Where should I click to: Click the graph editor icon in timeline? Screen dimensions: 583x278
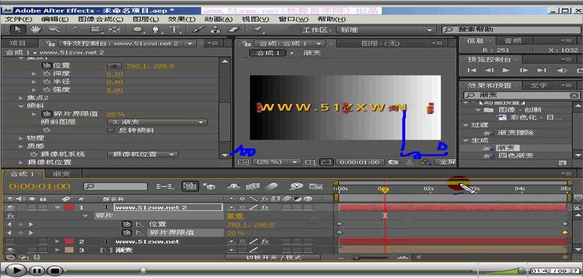click(316, 186)
